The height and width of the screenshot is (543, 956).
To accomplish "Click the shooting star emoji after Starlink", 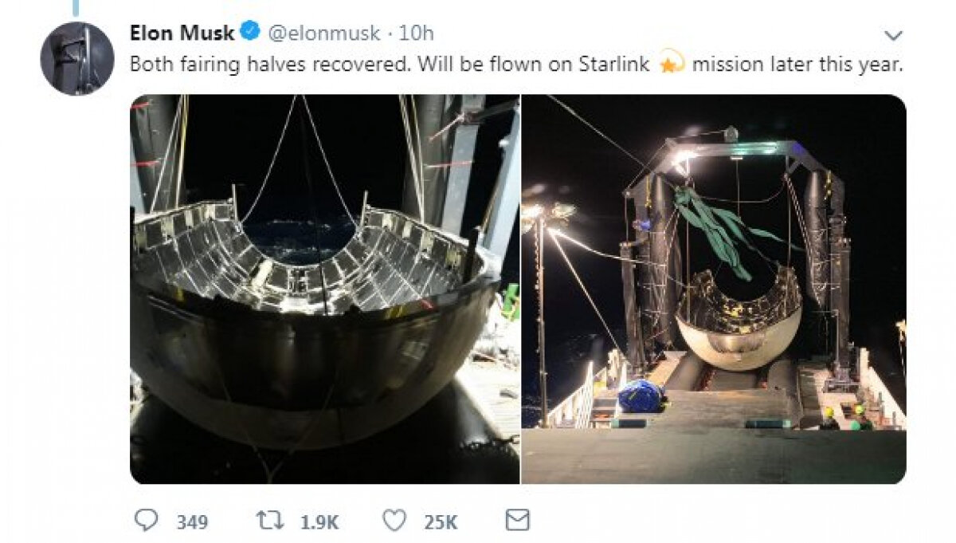I will (672, 65).
